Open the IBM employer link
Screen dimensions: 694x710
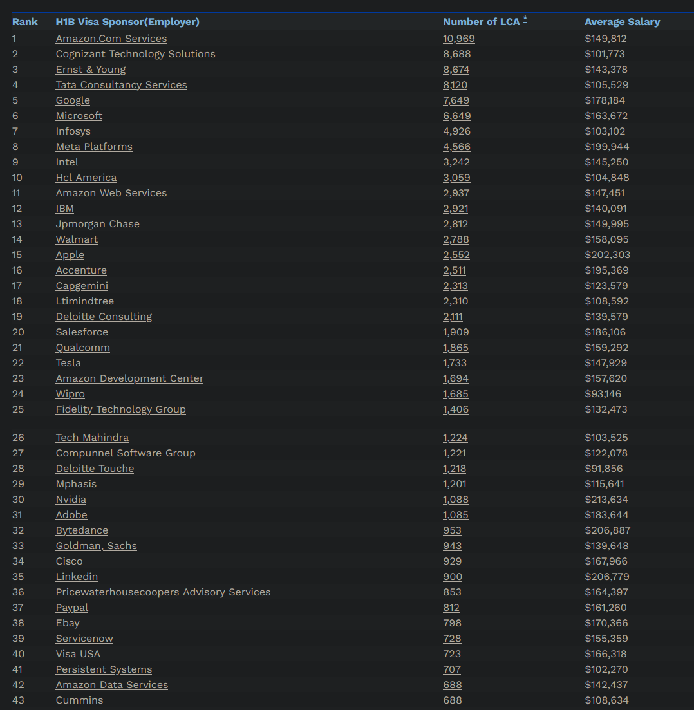pos(65,209)
